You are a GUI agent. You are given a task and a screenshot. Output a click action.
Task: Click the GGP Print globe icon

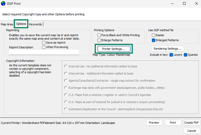click(3, 3)
